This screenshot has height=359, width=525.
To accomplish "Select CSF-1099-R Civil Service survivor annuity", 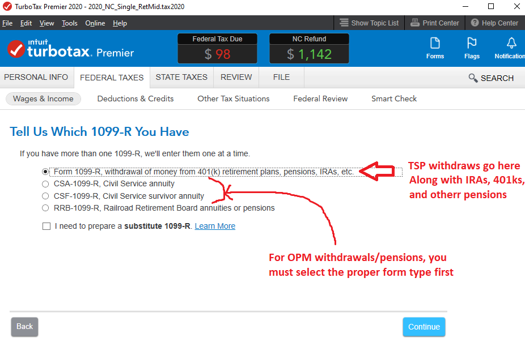I will 45,196.
